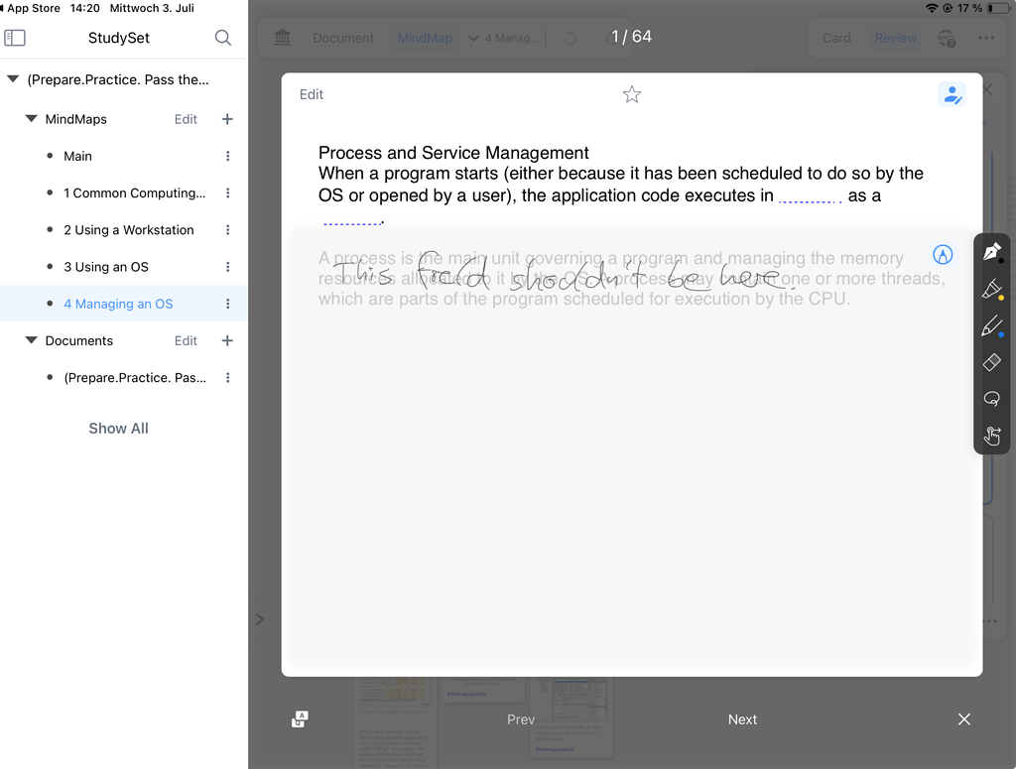
Task: Open the options menu for 4 Managing an OS
Action: [227, 304]
